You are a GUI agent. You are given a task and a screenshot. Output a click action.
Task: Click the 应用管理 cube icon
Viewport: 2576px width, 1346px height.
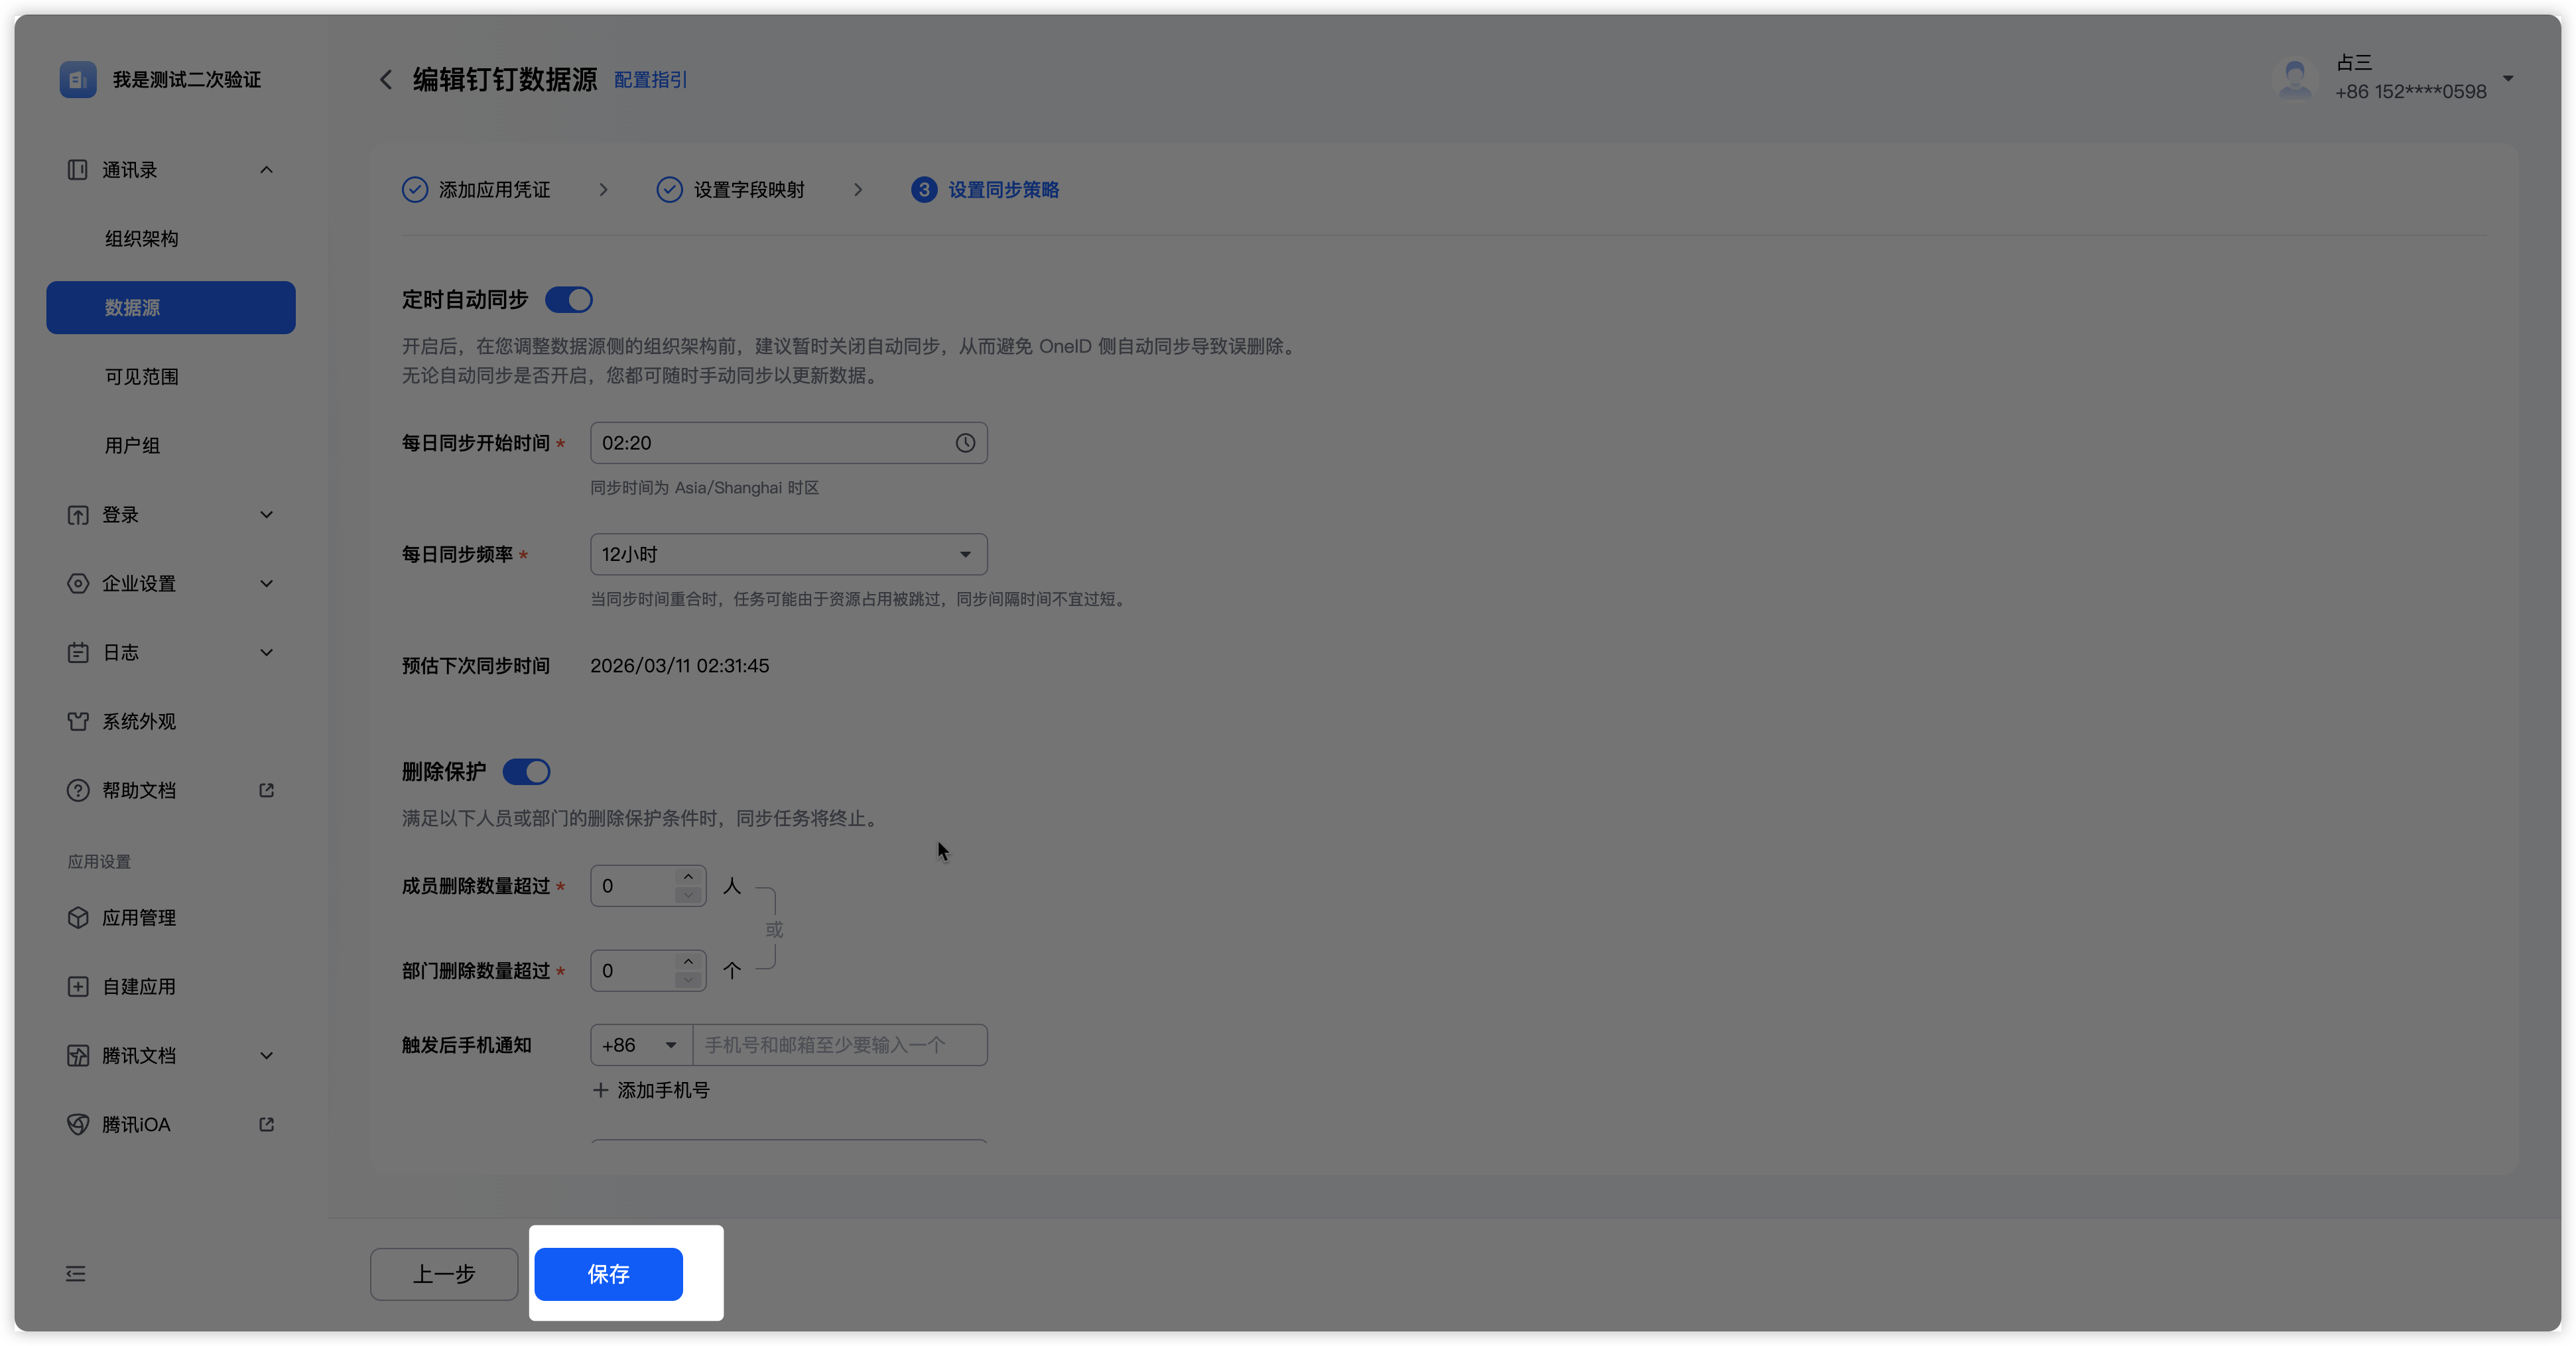click(78, 917)
